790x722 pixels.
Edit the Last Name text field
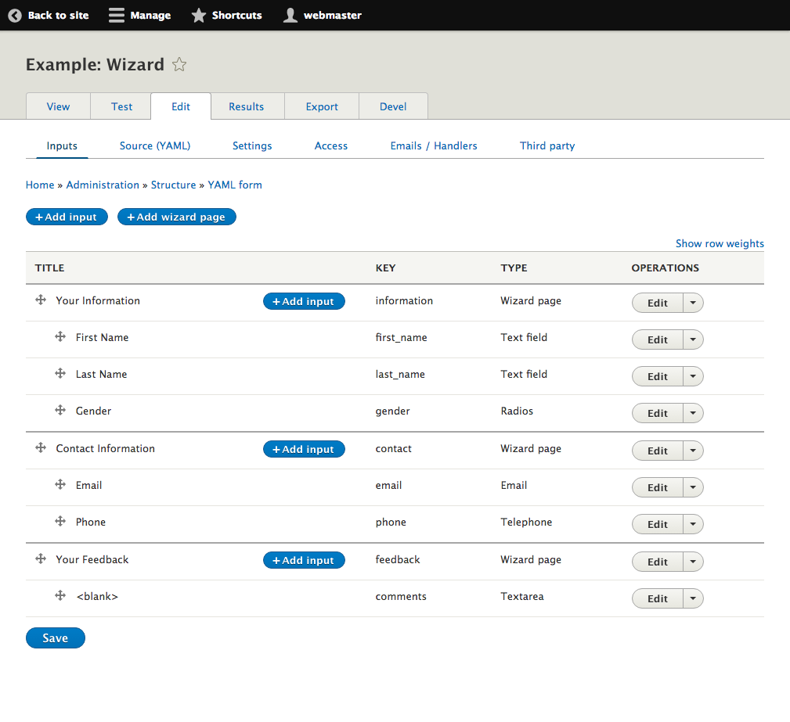pyautogui.click(x=658, y=376)
